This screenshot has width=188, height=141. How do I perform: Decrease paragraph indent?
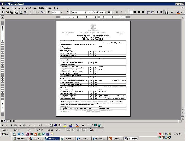pos(157,12)
